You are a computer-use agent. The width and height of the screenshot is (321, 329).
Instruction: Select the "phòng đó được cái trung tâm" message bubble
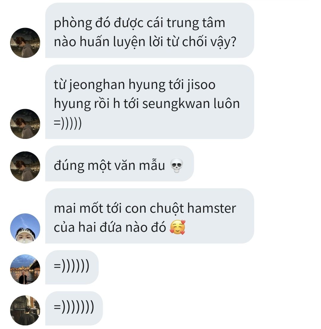tap(150, 30)
